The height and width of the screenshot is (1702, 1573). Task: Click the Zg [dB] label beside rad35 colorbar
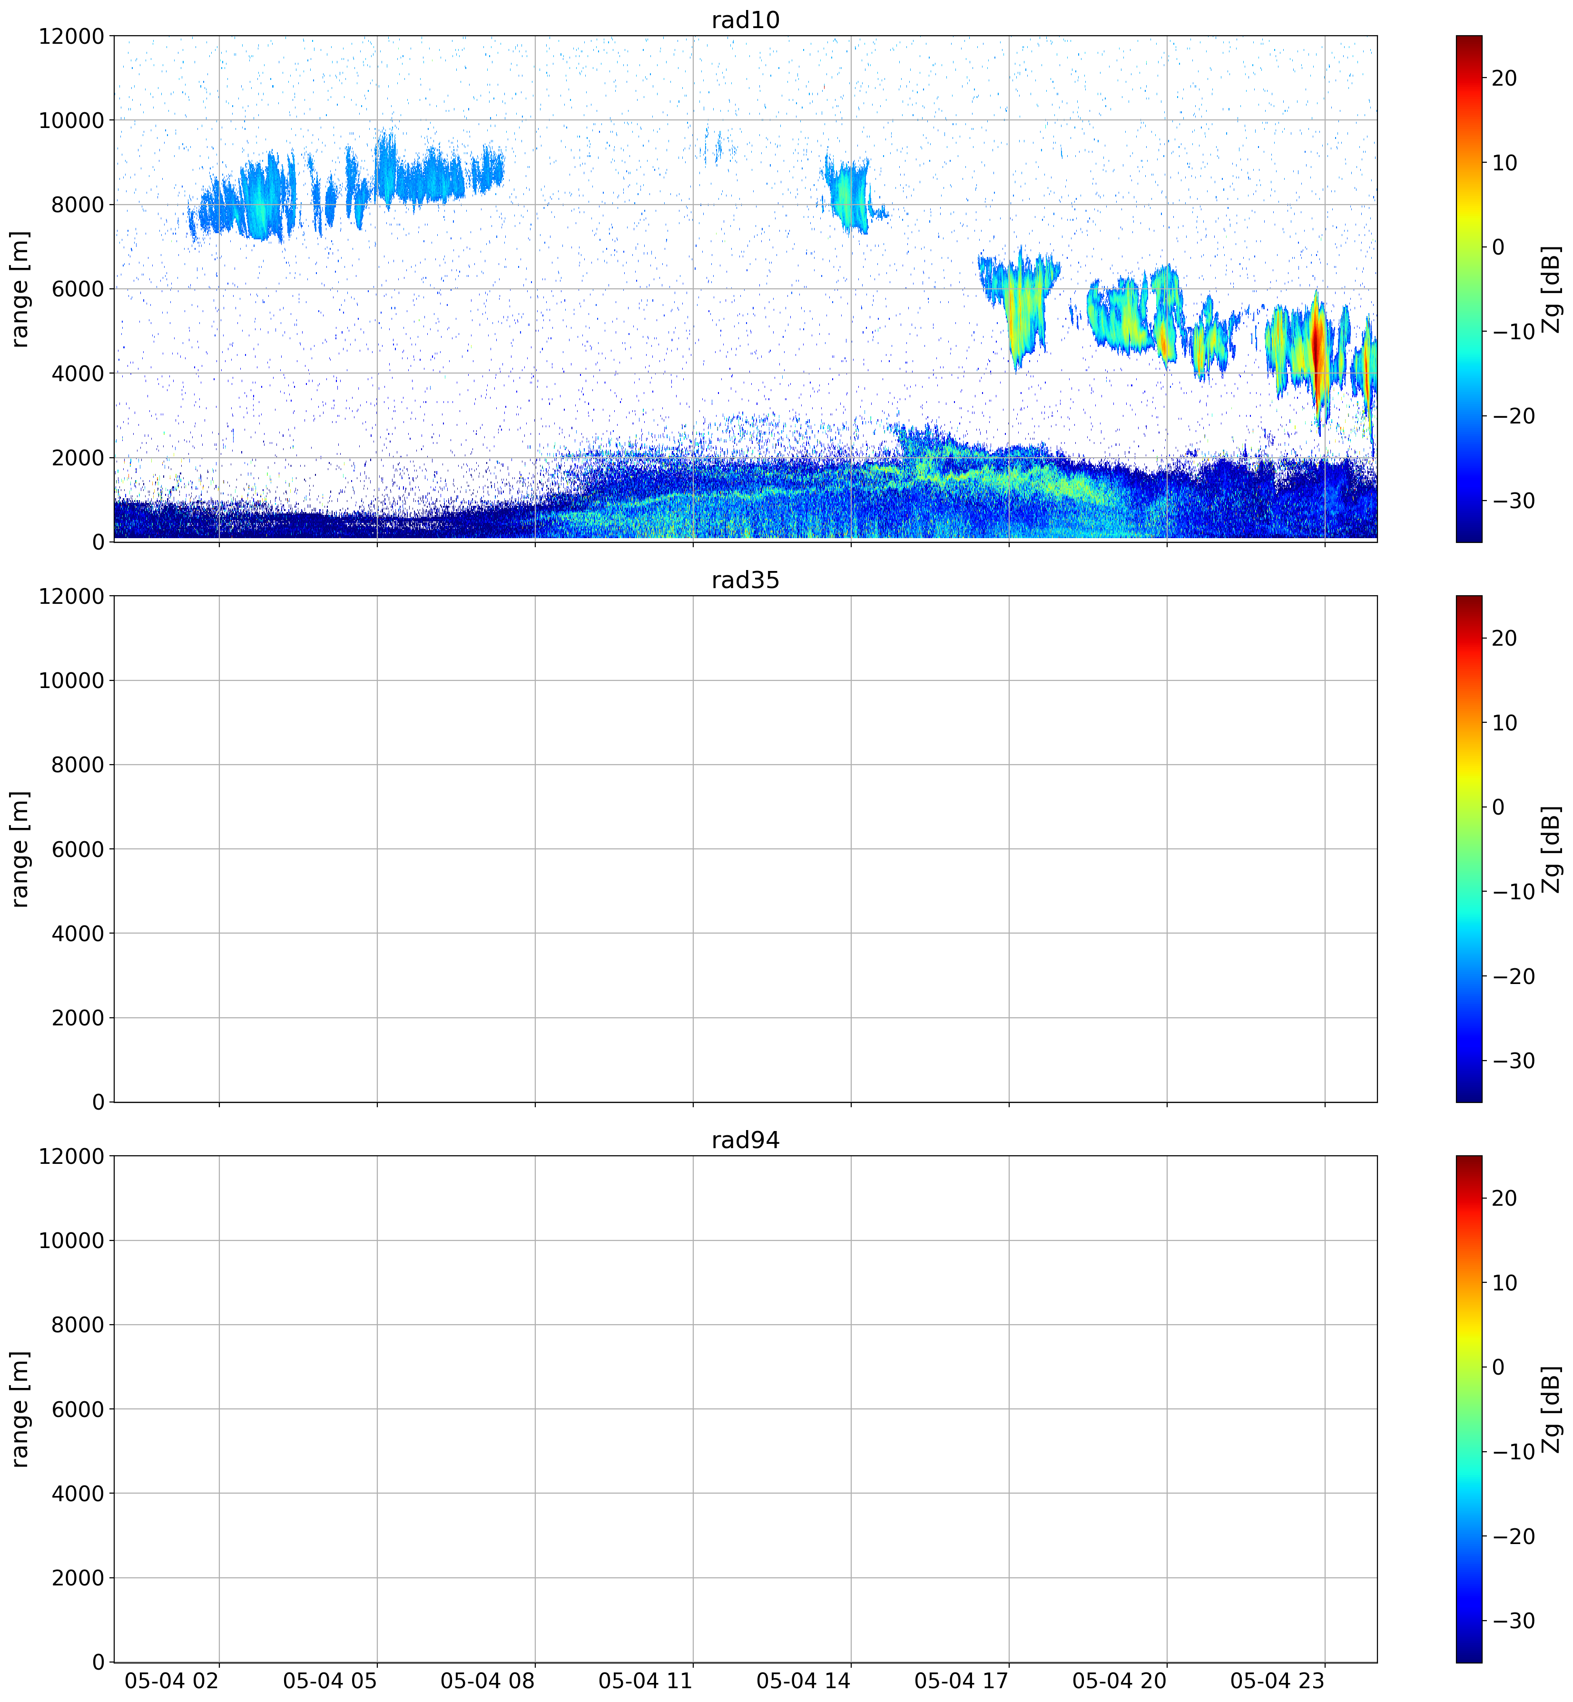coord(1552,848)
